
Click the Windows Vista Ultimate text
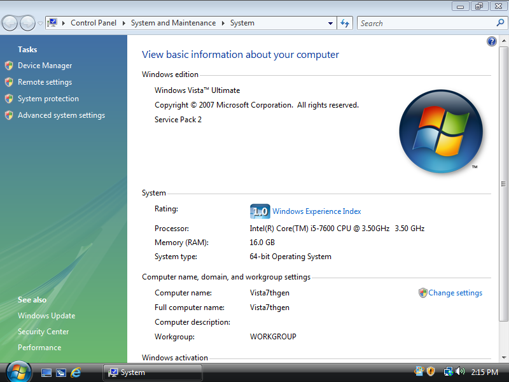tap(197, 90)
